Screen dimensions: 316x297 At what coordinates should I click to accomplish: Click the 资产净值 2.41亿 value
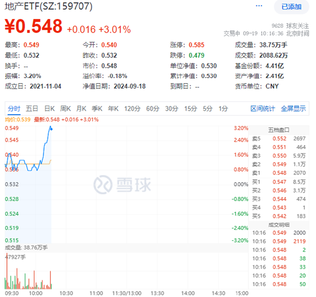tap(275, 76)
